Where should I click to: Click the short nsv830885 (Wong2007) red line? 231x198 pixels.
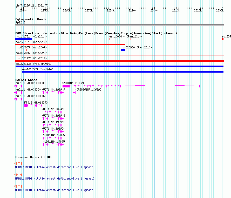21,50
